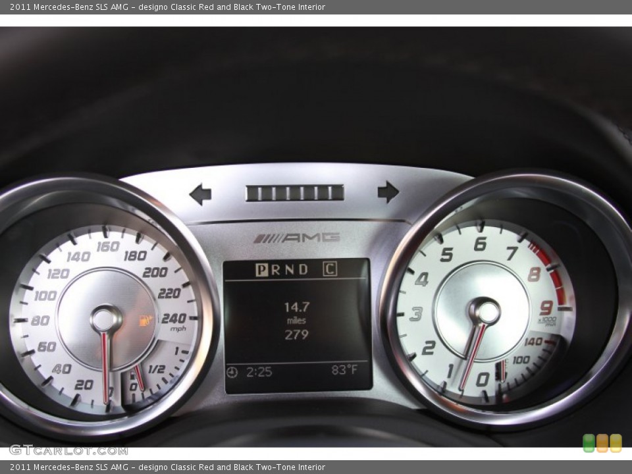Click the C drive mode box

click(330, 269)
